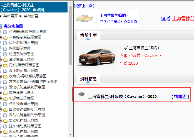Screen dimensions: 194x137
Task: Click the page icon beside 发动机防盗系统示意图
Action: 5,88
